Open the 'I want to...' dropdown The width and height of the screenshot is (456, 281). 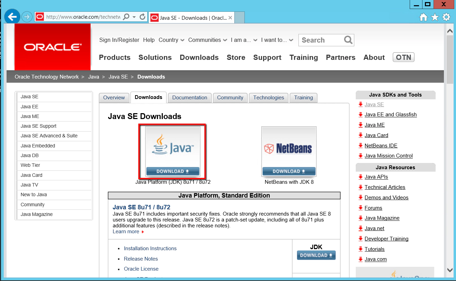click(x=277, y=40)
